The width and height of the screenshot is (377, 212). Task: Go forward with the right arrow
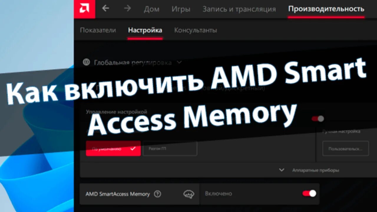pos(128,9)
